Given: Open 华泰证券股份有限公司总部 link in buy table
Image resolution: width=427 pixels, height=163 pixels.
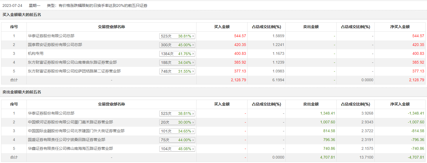Looking at the screenshot, I should pyautogui.click(x=51, y=36).
